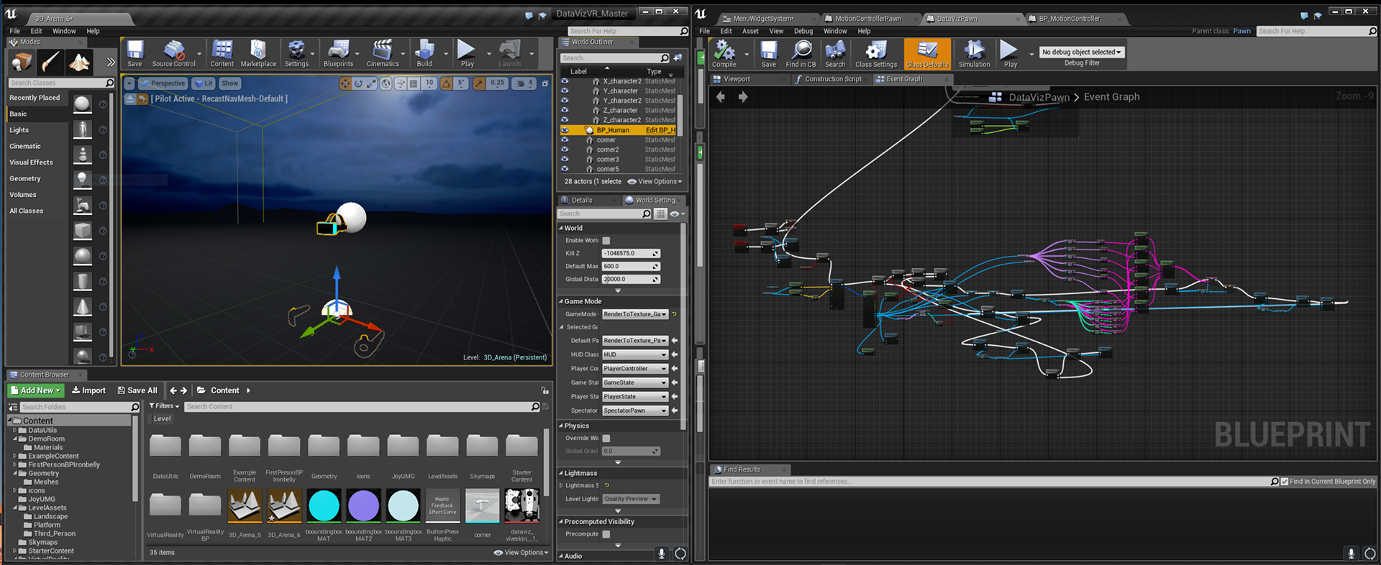This screenshot has width=1381, height=565.
Task: Toggle Lit view mode button in viewport
Action: coord(204,83)
